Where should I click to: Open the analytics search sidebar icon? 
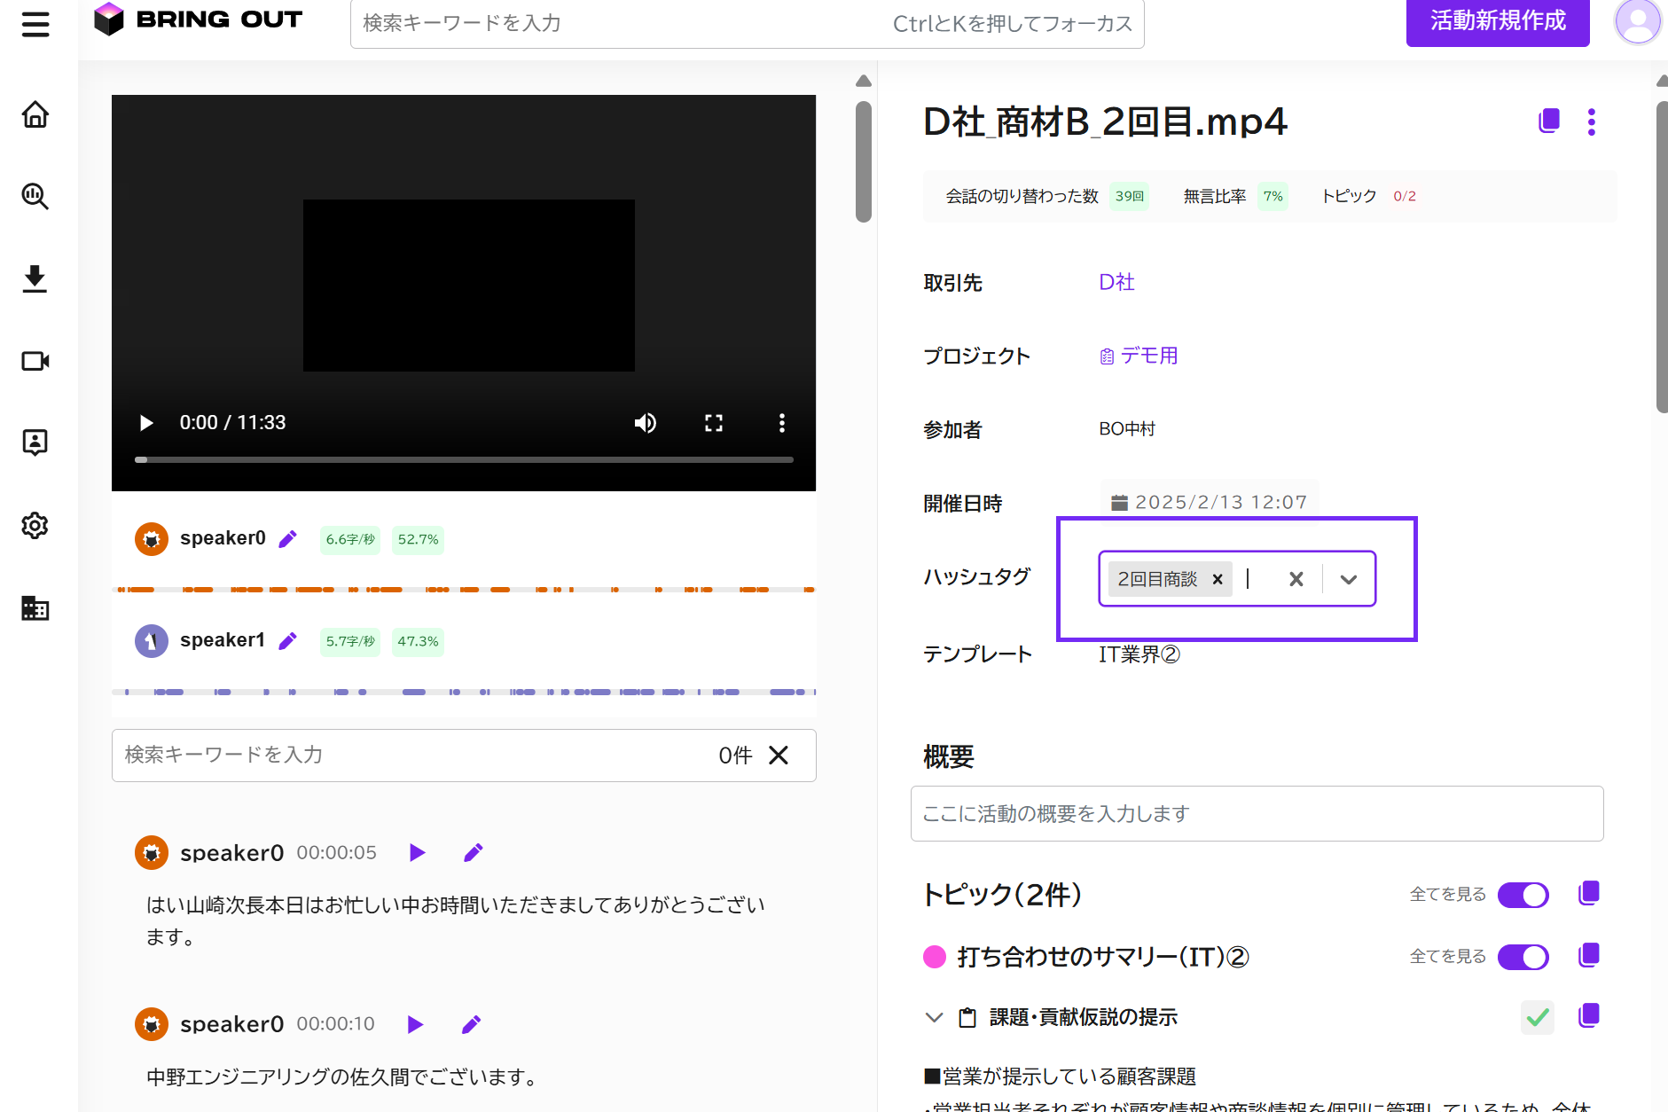pos(35,196)
